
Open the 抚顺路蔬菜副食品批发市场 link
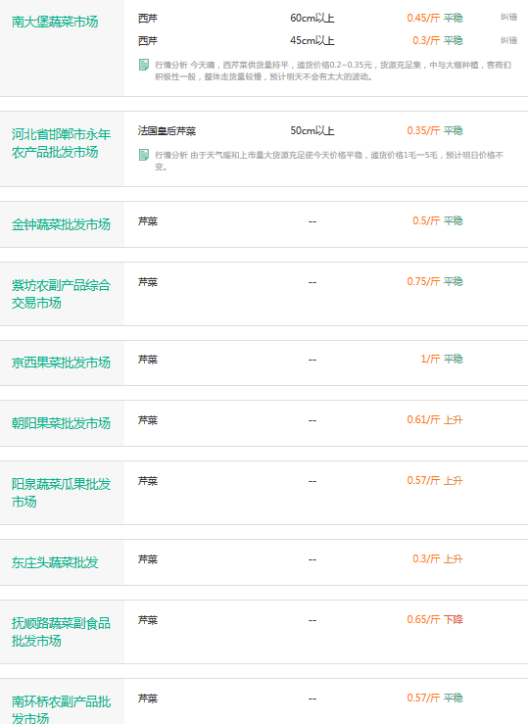(61, 632)
